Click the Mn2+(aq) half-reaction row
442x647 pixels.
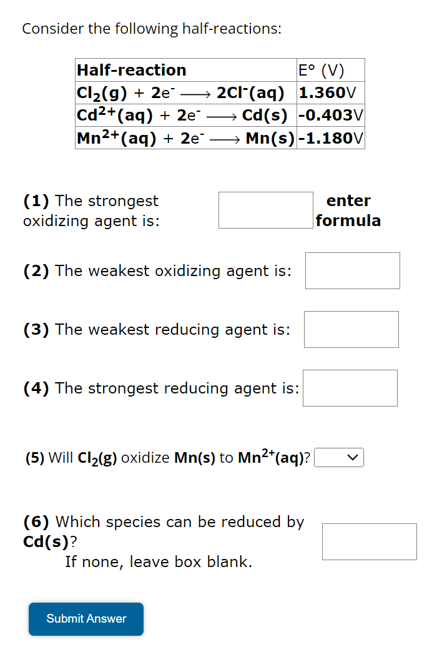point(185,137)
